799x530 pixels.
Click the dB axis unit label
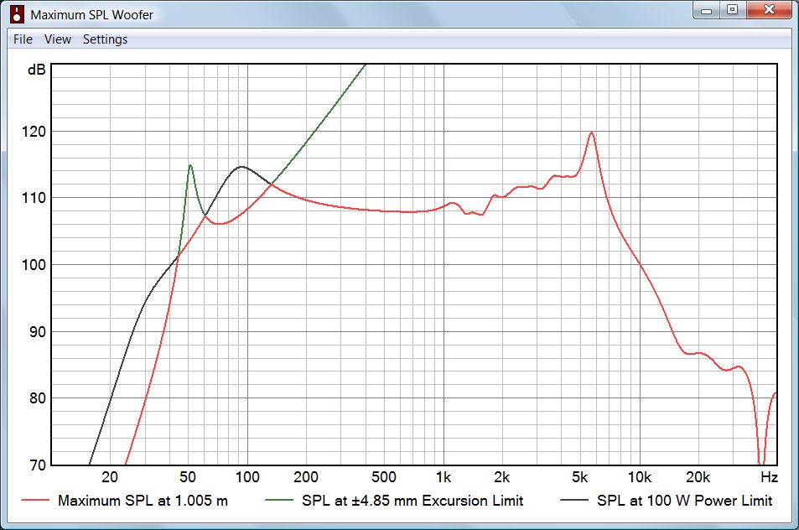37,70
